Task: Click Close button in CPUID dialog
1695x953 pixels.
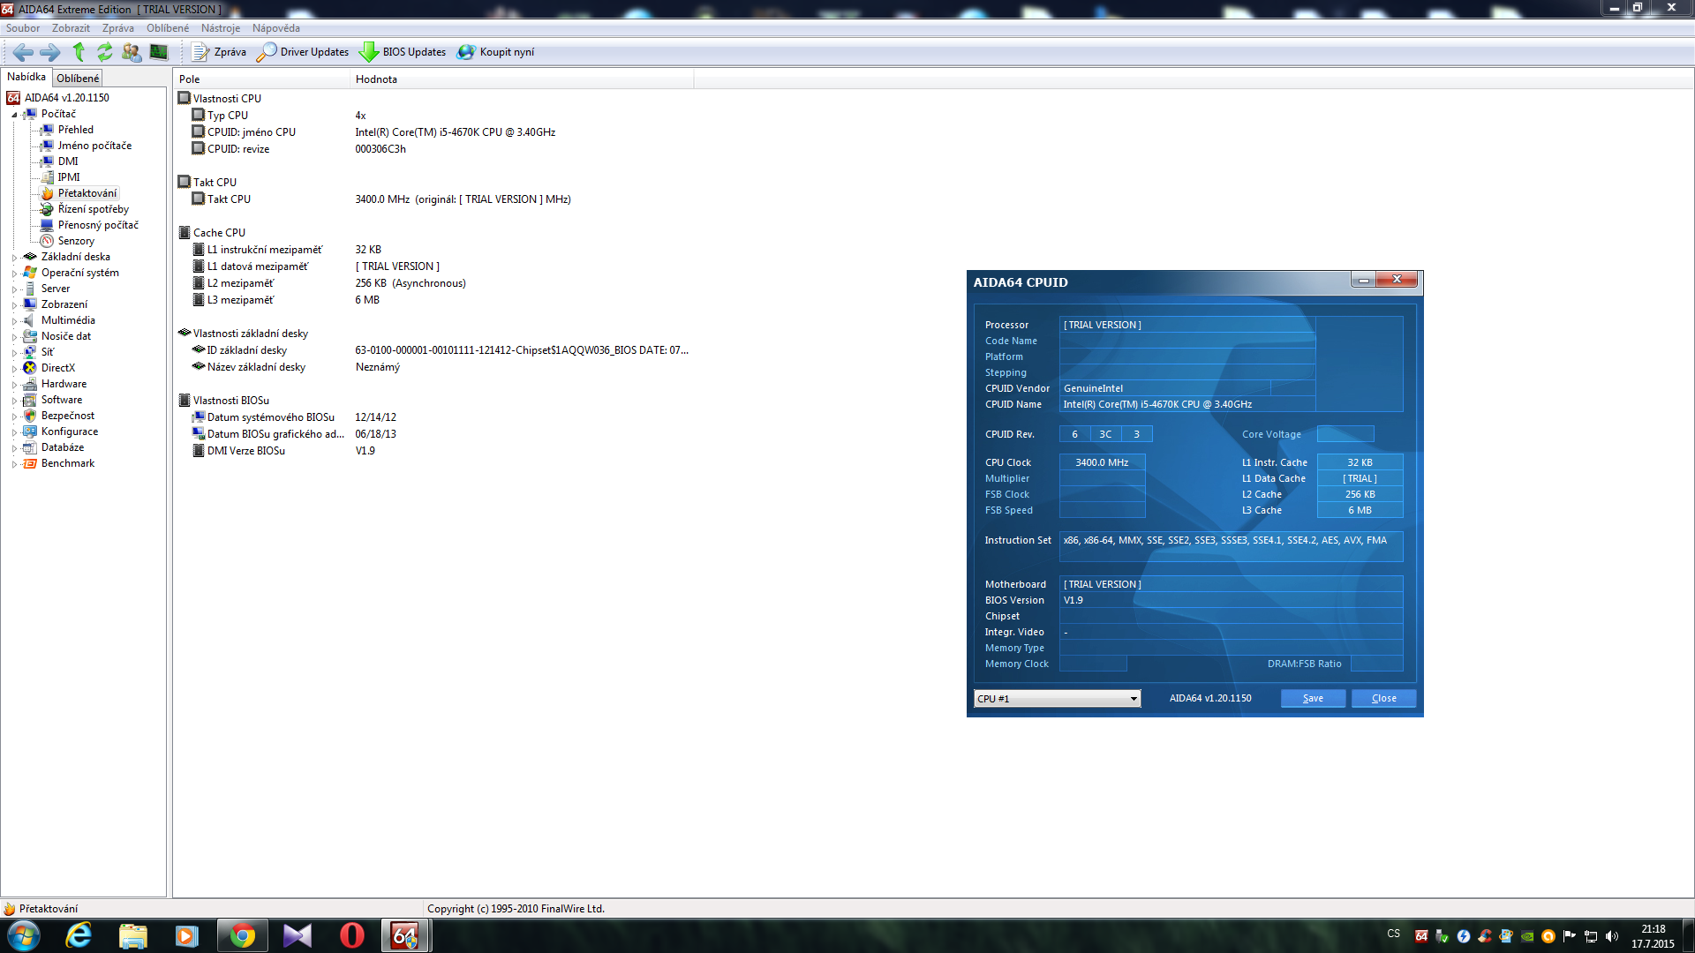Action: pos(1383,699)
